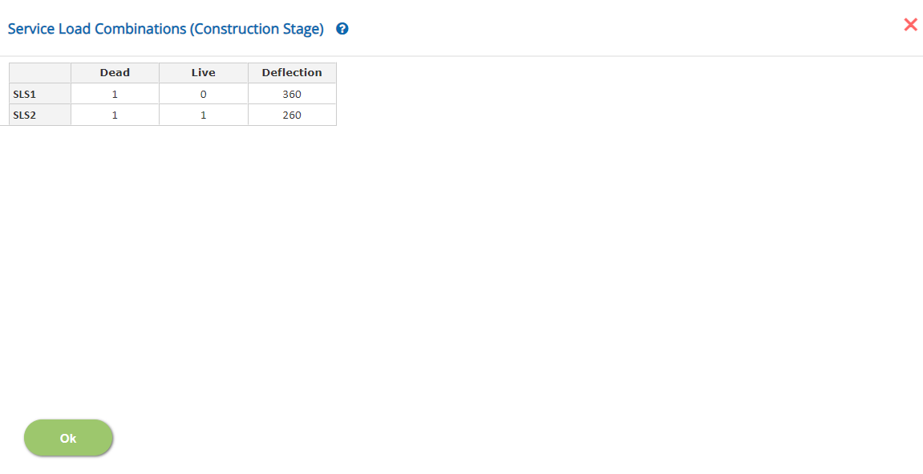Screen dimensions: 923x474
Task: Click the Deflection column header
Action: point(292,73)
